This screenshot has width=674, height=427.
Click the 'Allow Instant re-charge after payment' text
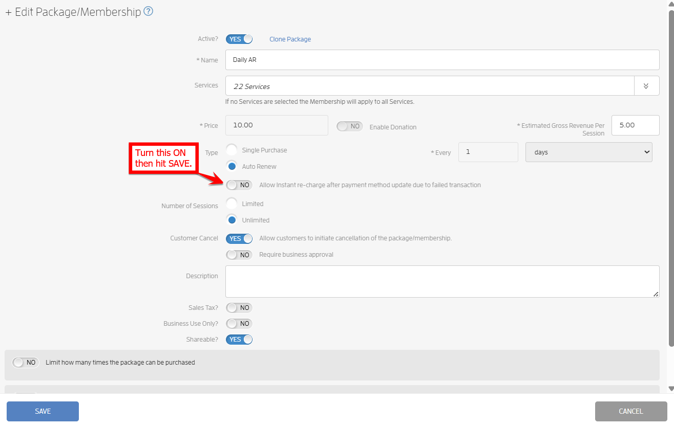pos(370,185)
